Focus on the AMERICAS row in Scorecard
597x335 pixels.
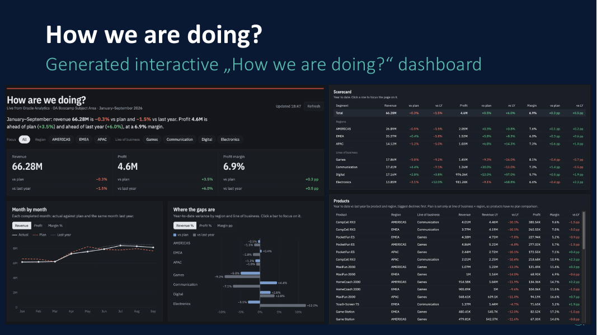[x=459, y=129]
